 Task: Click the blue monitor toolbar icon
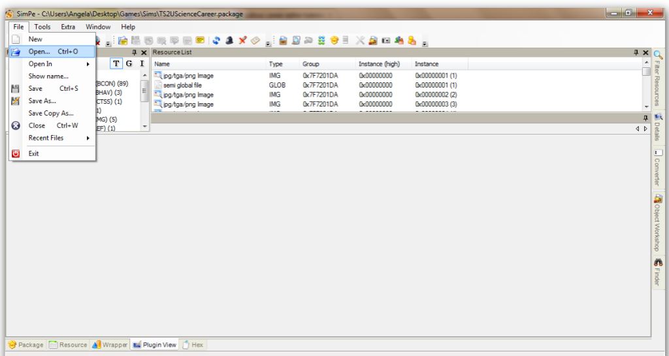296,40
